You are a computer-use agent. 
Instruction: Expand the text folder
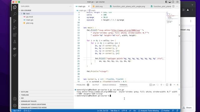pyautogui.click(x=28, y=14)
